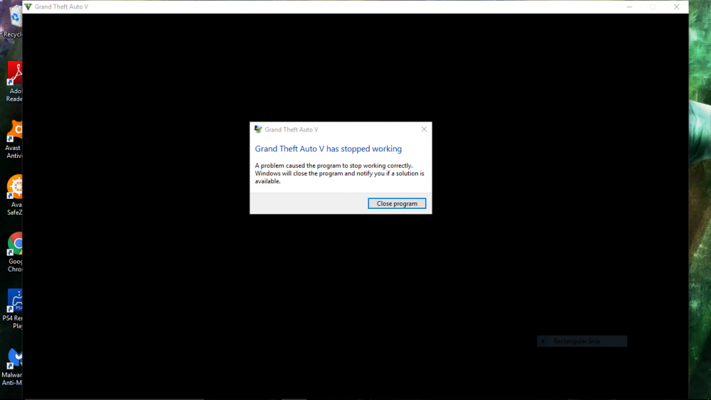Click the 'has stopped working' heading text
711x400 pixels.
click(328, 149)
